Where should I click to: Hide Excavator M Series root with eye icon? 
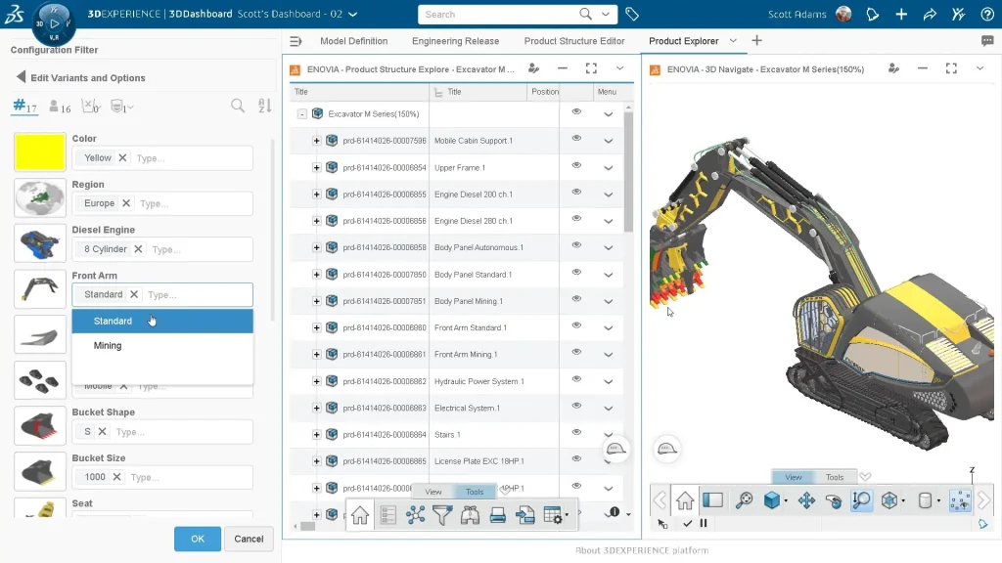tap(576, 112)
